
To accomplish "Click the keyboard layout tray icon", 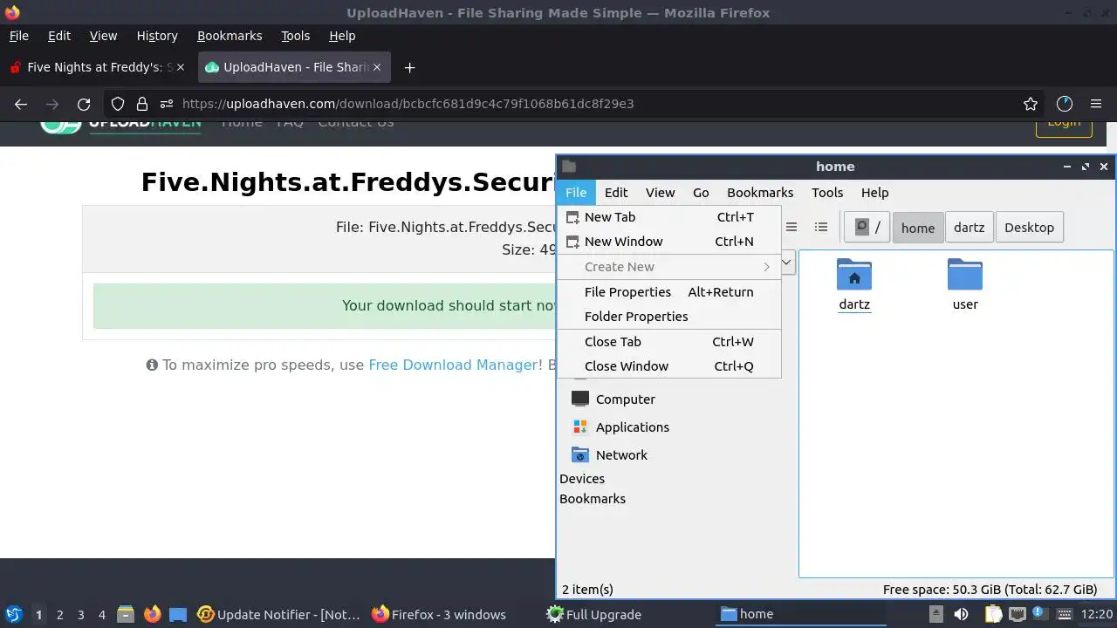I will 1066,614.
